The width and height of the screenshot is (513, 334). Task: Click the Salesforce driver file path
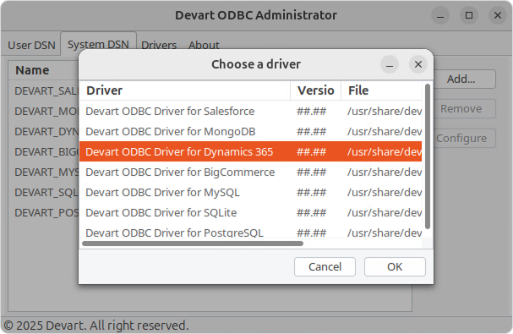point(385,111)
